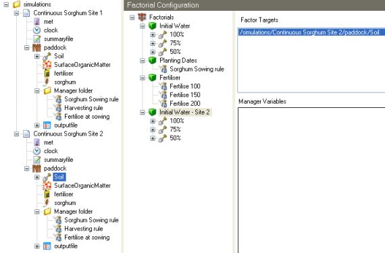The image size is (385, 253).
Task: Collapse the Manager folder under Site 1
Action: (37, 91)
